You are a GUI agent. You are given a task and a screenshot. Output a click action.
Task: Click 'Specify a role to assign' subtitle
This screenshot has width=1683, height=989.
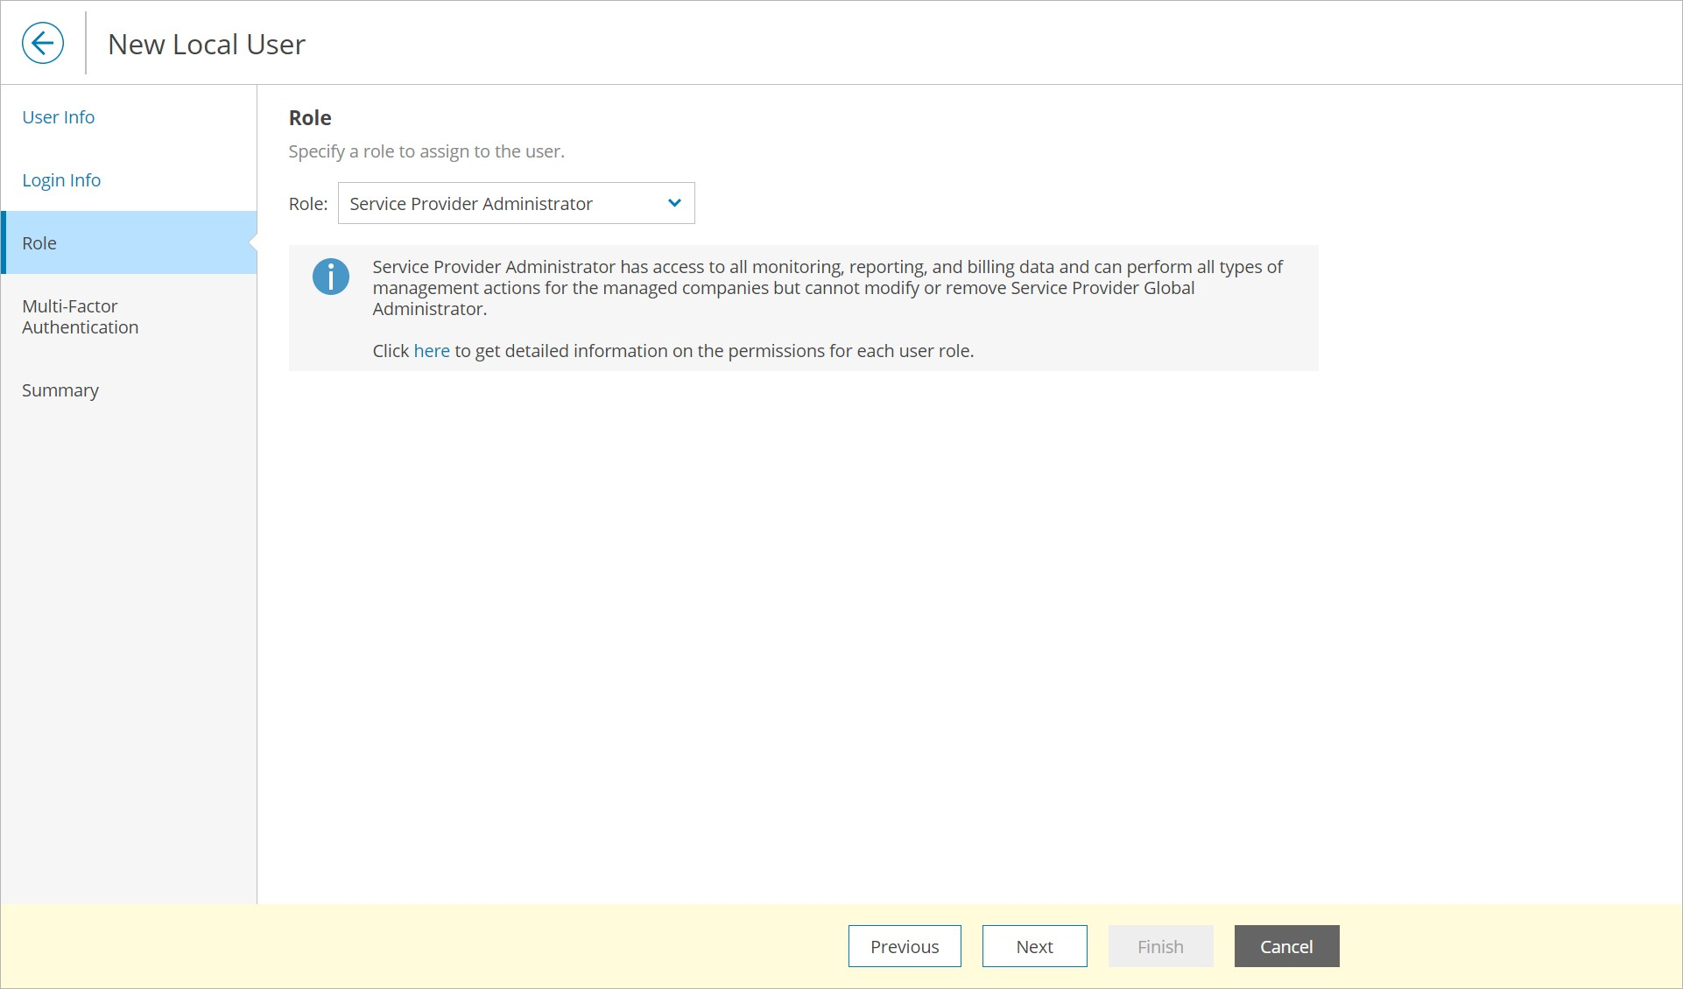pos(426,151)
